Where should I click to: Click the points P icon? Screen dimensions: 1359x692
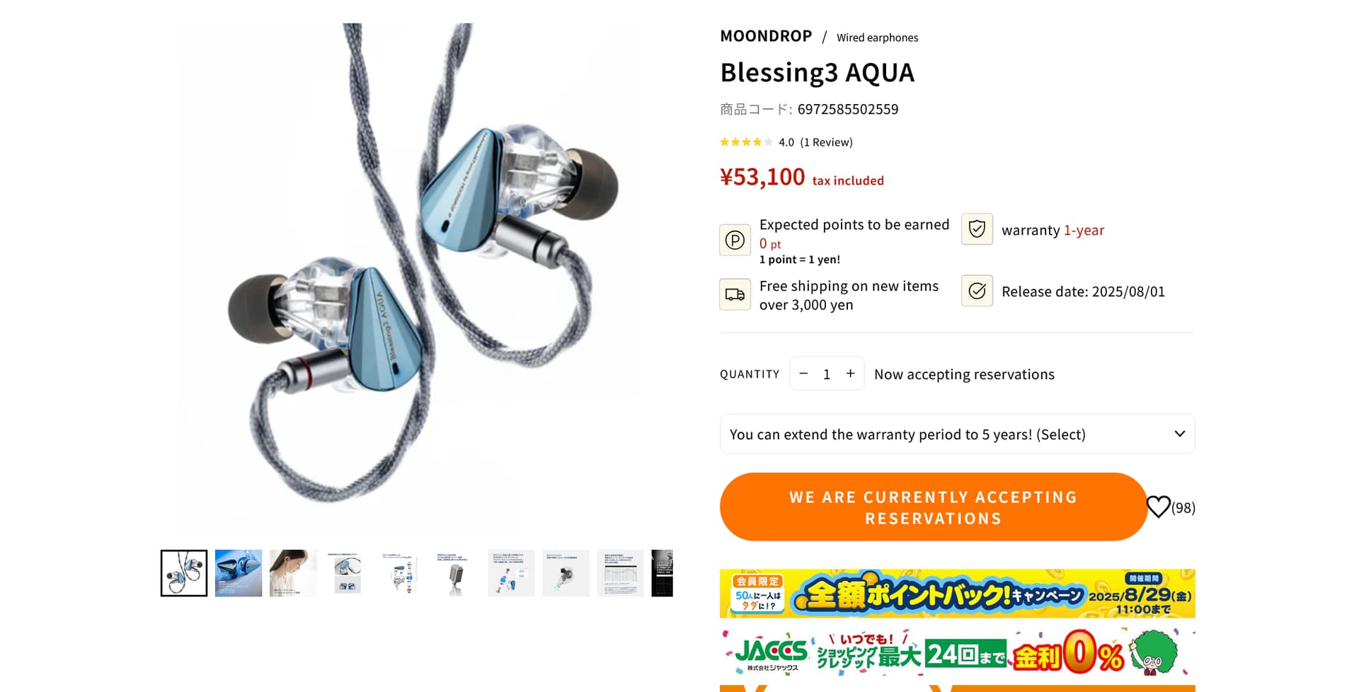tap(735, 240)
